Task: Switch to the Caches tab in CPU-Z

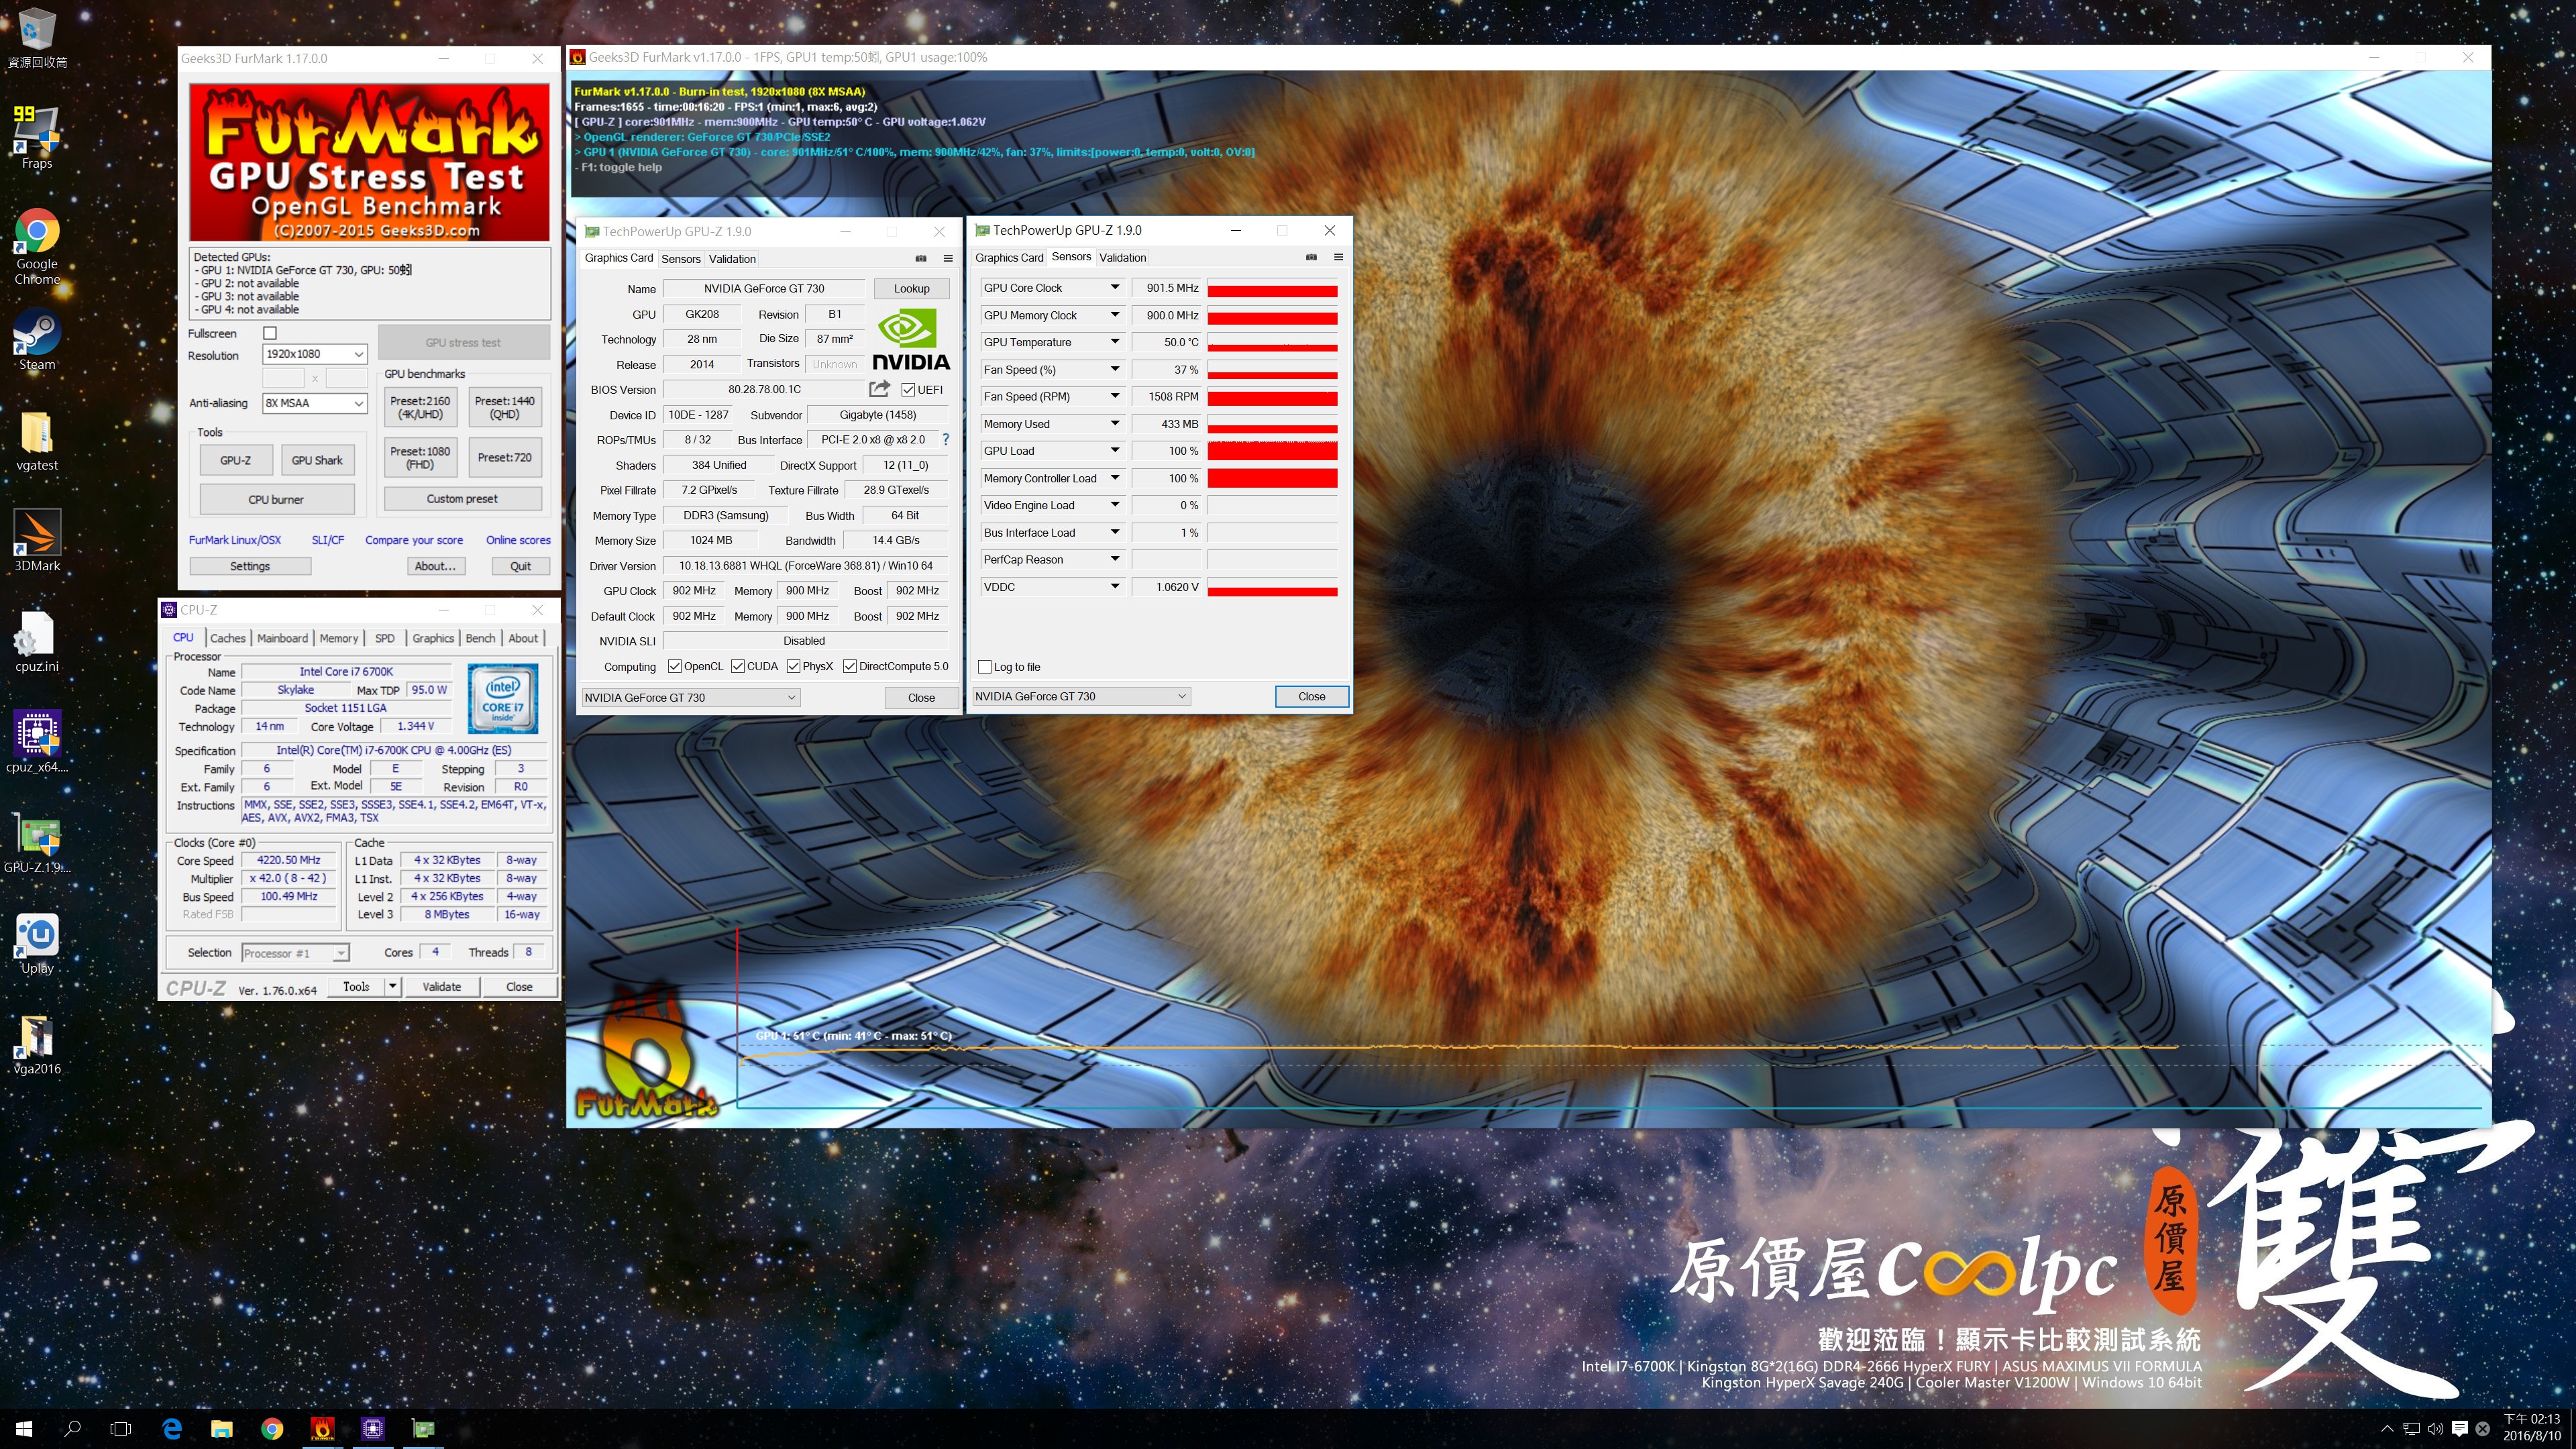Action: pos(228,638)
